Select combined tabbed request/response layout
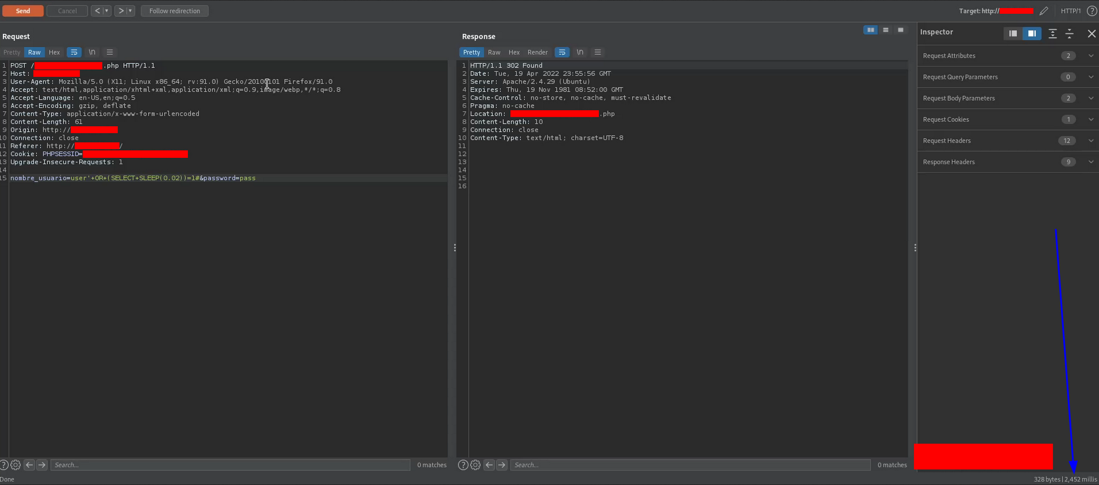The height and width of the screenshot is (485, 1099). [x=901, y=30]
